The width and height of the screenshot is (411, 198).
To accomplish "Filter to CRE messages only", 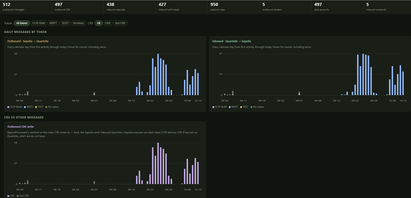I will click(108, 23).
